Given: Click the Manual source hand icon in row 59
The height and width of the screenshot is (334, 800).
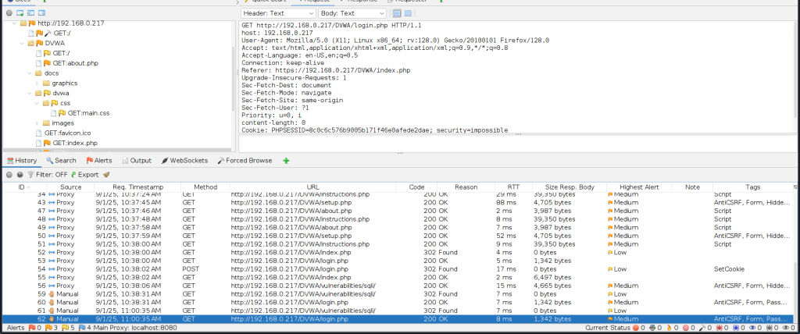Looking at the screenshot, I should coord(52,293).
